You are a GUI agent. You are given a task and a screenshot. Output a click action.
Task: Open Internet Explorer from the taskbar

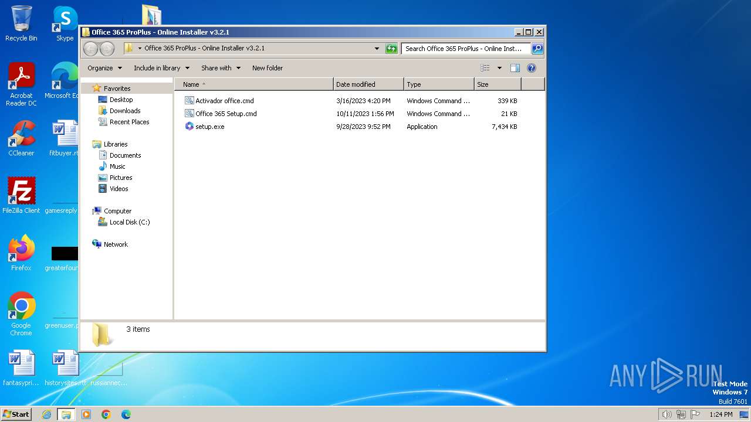tap(47, 414)
